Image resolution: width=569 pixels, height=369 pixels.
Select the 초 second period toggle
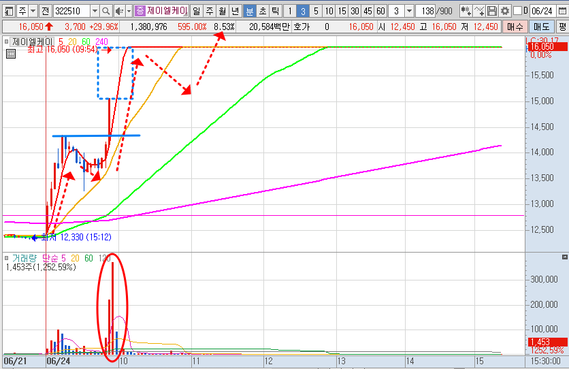click(x=263, y=11)
